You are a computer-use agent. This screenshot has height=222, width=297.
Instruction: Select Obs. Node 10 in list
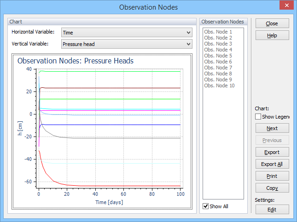click(219, 85)
